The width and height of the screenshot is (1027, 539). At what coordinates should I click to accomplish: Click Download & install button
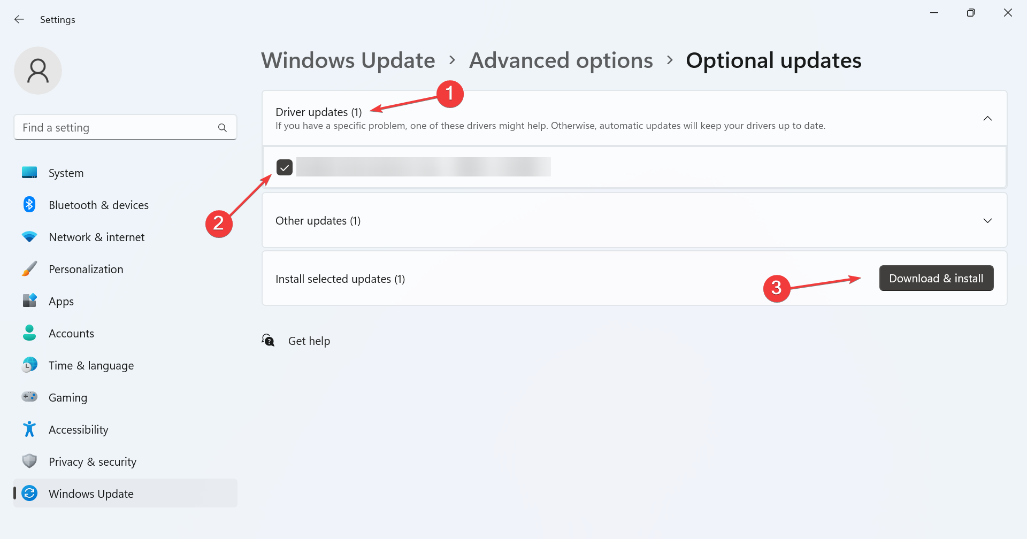(936, 278)
